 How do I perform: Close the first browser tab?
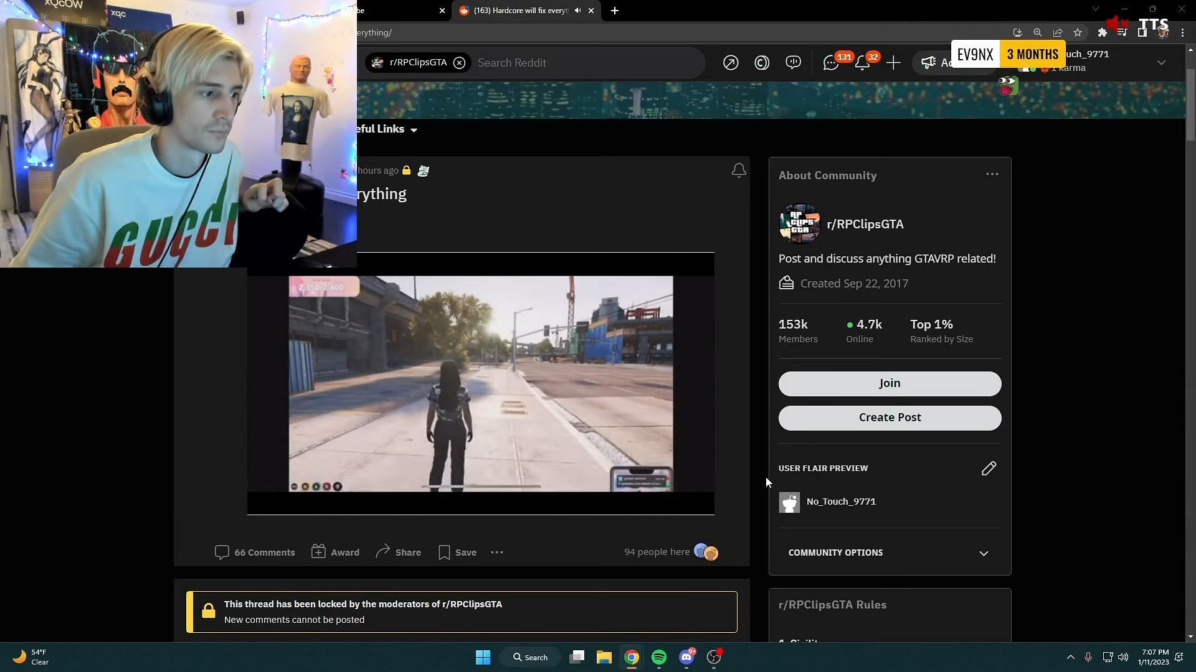[x=442, y=11]
